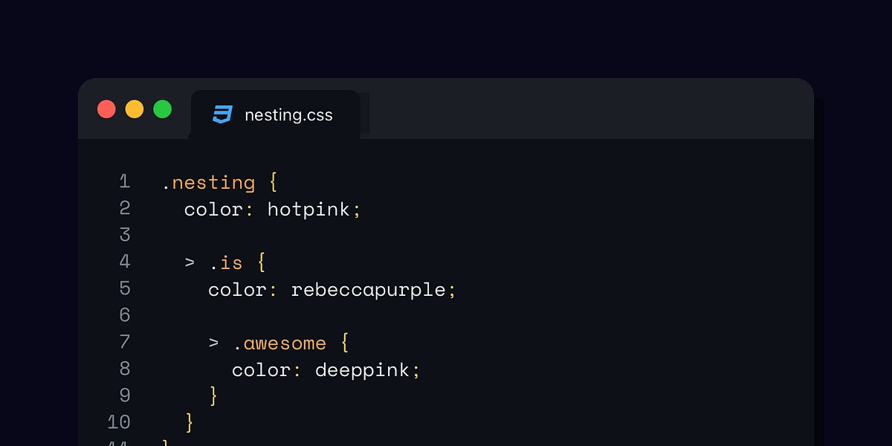Screen dimensions: 892x446
Task: Select the child combinator on line 4
Action: click(188, 262)
